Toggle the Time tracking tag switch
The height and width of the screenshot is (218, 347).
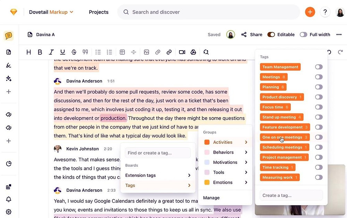point(319,167)
